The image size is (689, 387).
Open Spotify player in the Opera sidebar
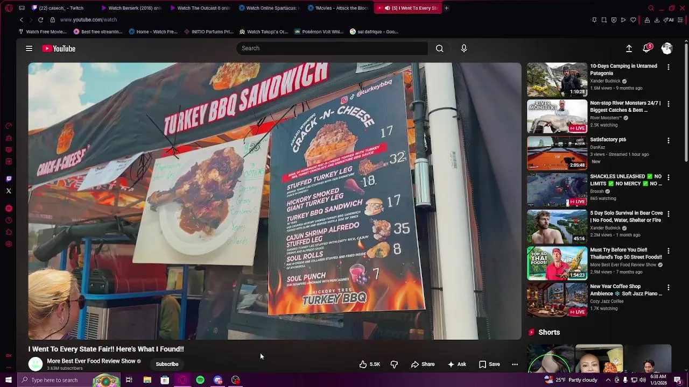[9, 209]
